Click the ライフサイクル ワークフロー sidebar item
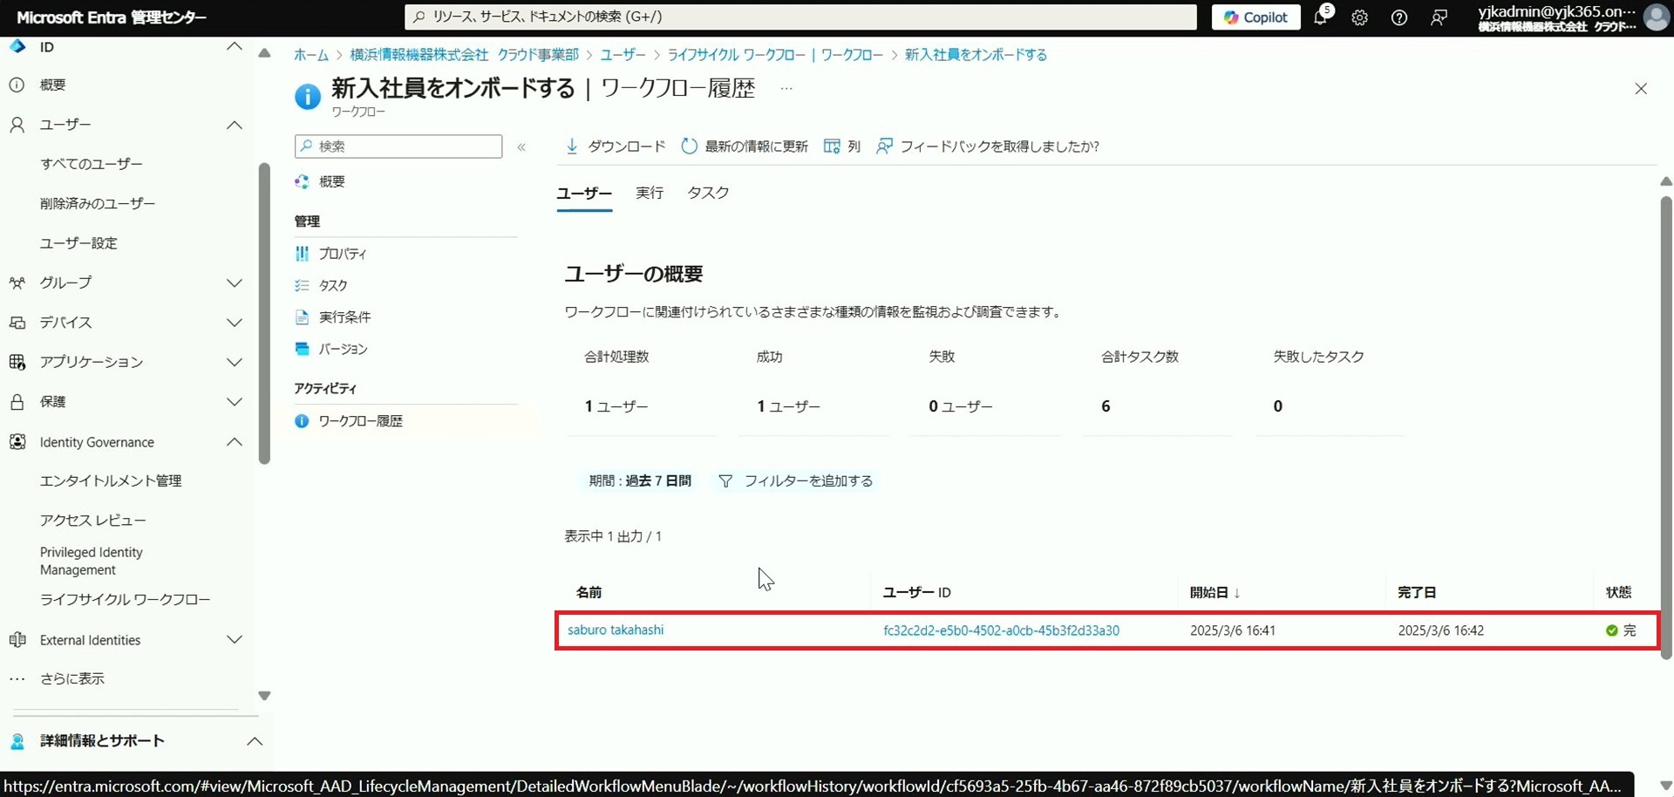1674x797 pixels. pyautogui.click(x=125, y=600)
